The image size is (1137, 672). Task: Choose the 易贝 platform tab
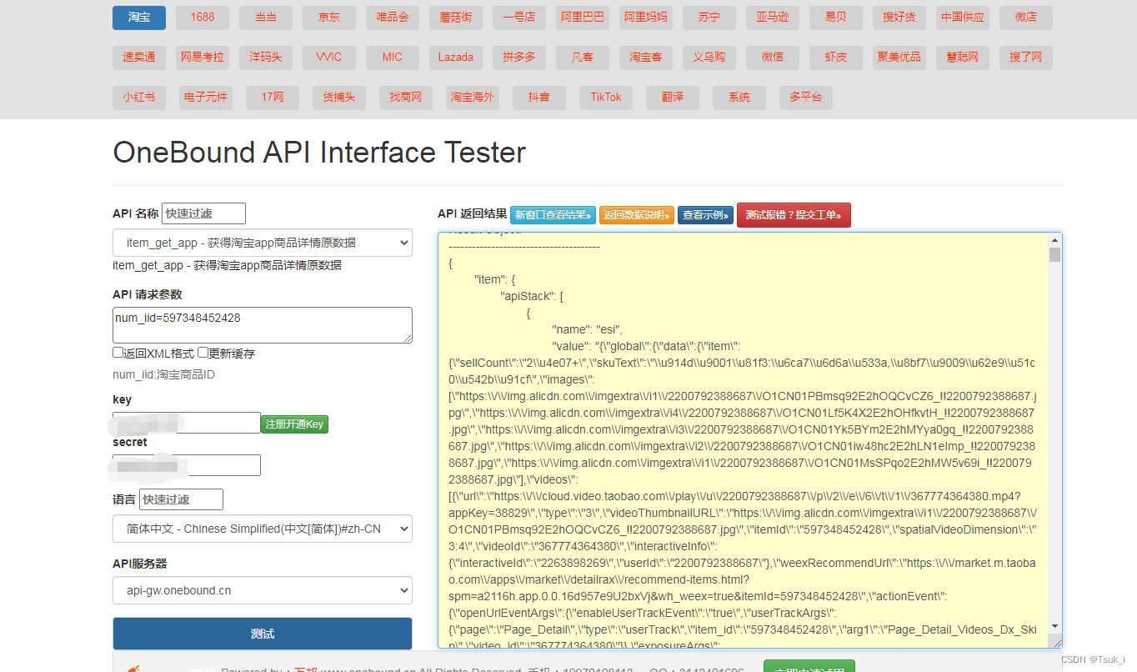(836, 18)
